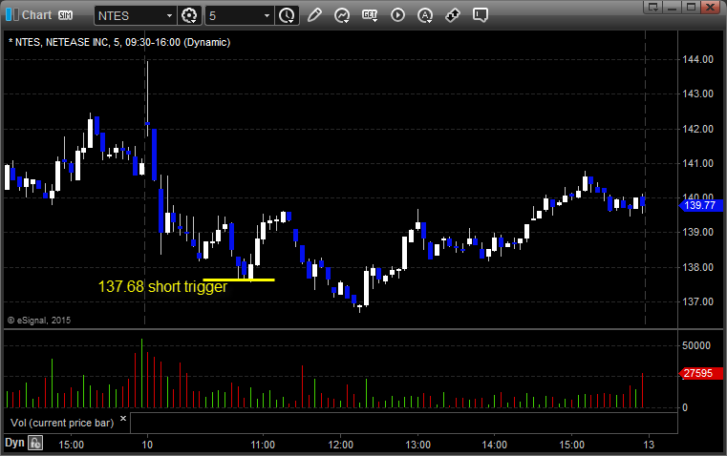Screen dimensions: 727x456
Task: Click the 137.68 short trigger annotation
Action: (162, 286)
